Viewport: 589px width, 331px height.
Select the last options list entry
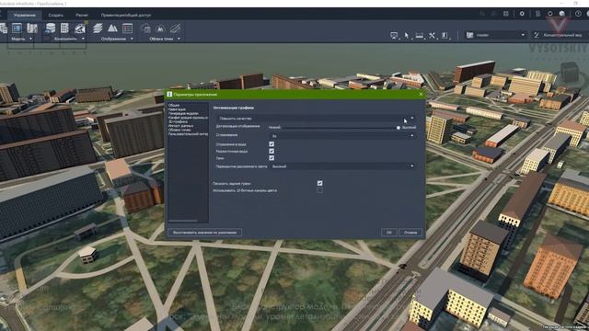(x=188, y=134)
